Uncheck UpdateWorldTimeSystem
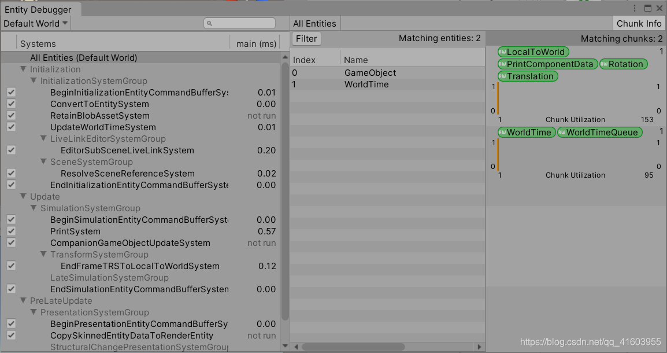Screen dimensions: 667x353 11,127
